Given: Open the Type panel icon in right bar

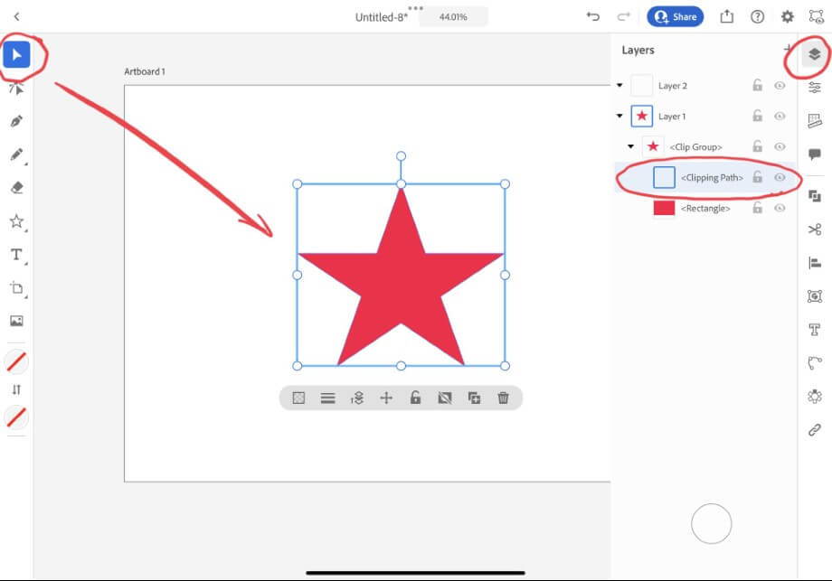Looking at the screenshot, I should tap(815, 330).
